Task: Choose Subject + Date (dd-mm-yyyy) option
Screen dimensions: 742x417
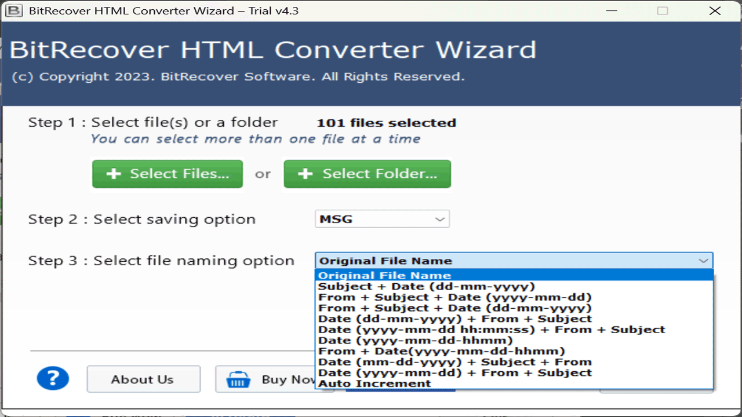Action: pyautogui.click(x=514, y=287)
